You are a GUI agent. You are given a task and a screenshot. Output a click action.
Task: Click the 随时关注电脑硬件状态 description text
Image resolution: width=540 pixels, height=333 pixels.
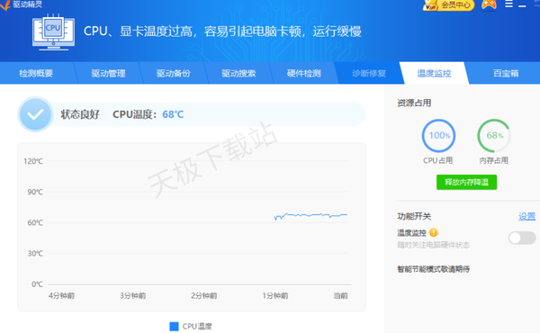[x=433, y=245]
